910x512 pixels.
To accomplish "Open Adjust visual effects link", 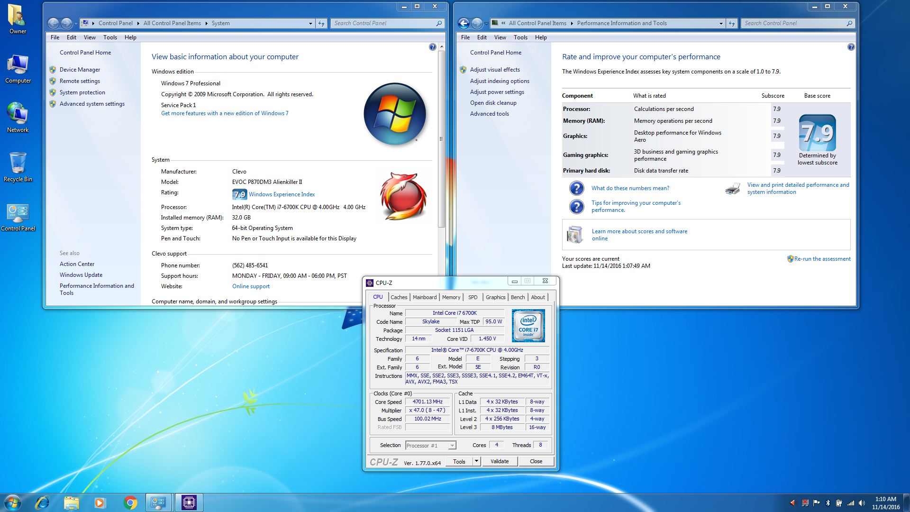I will click(x=495, y=70).
